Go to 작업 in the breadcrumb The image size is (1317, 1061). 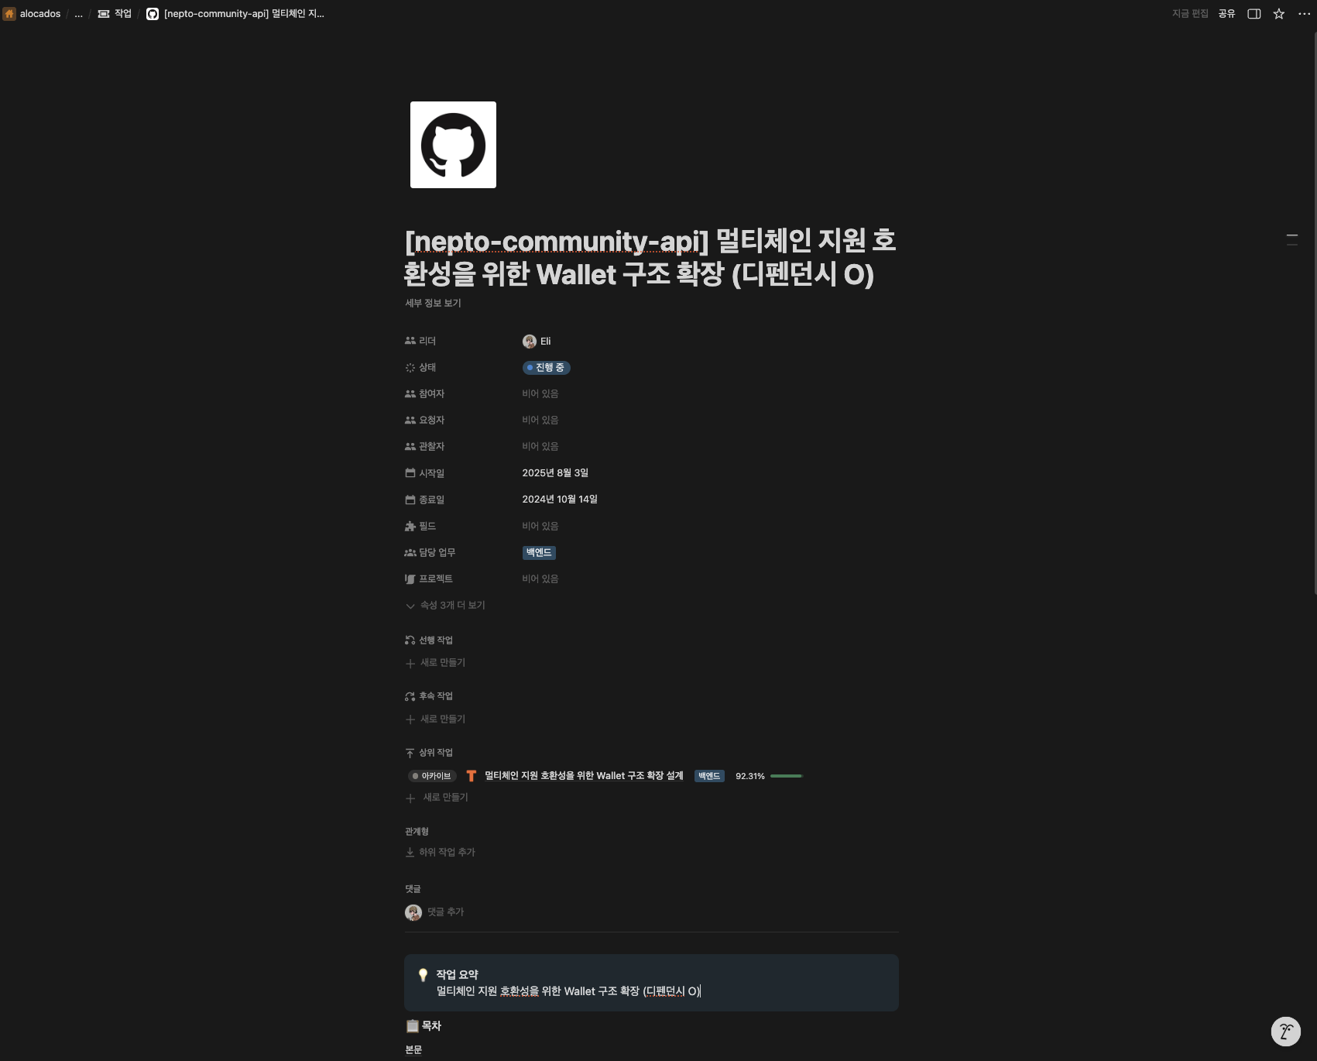pos(115,14)
